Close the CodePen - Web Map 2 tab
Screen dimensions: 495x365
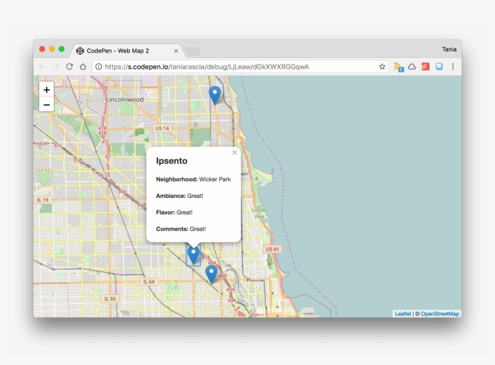pyautogui.click(x=176, y=51)
